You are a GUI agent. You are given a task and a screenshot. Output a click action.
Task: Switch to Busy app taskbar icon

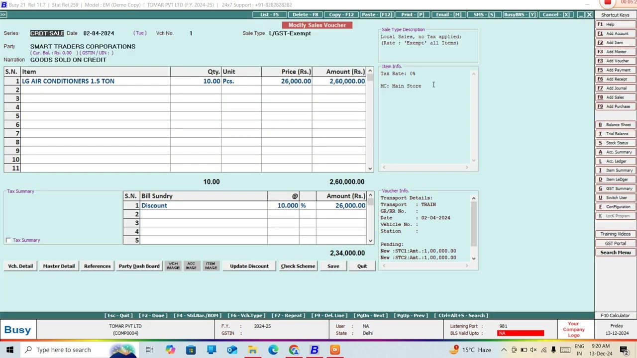(315, 350)
